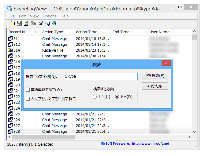Viewport: 205px width, 156px height.
Task: Click Chat Message cell in row 326
Action: [x=54, y=120]
